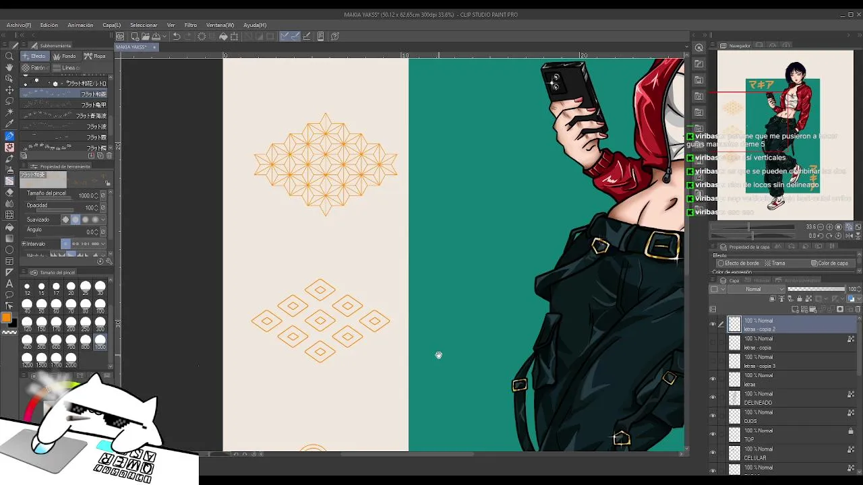
Task: Select the Fondo sub tool group
Action: 65,56
